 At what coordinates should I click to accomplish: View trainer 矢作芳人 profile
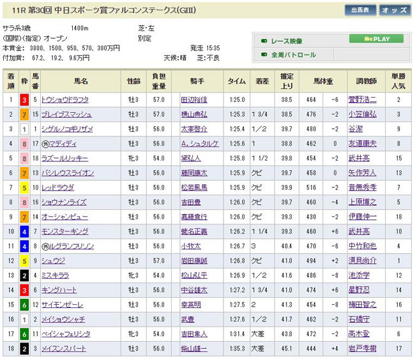coord(361,173)
